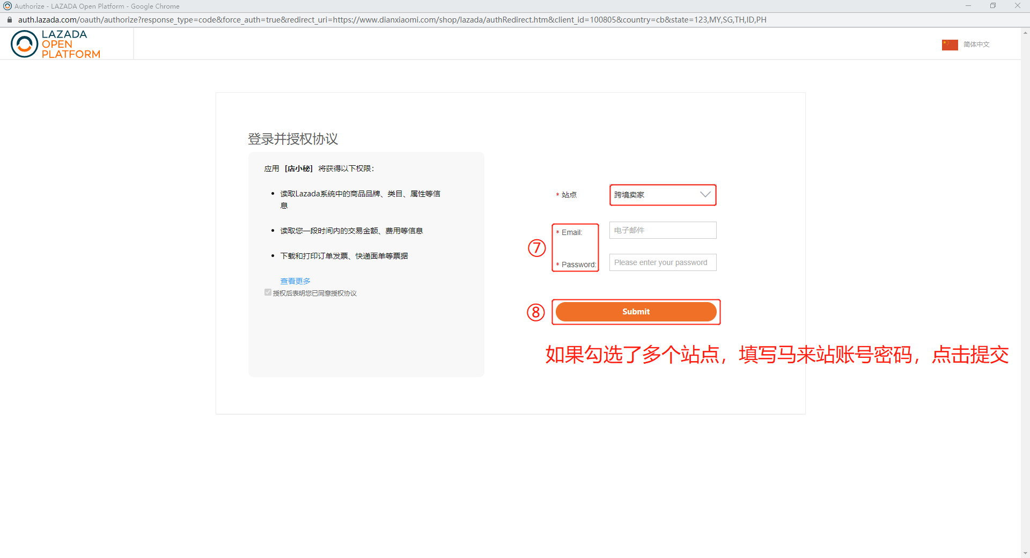Open the 简体中文 language selector
This screenshot has width=1030, height=558.
pyautogui.click(x=975, y=45)
